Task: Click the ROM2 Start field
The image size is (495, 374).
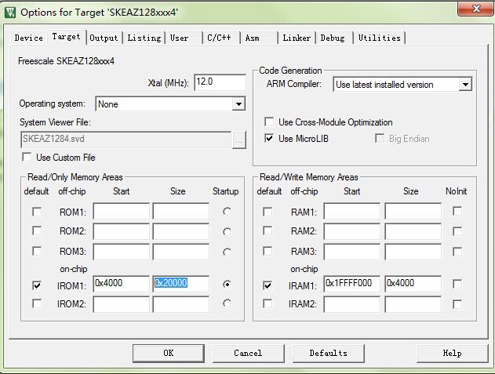Action: (x=122, y=231)
